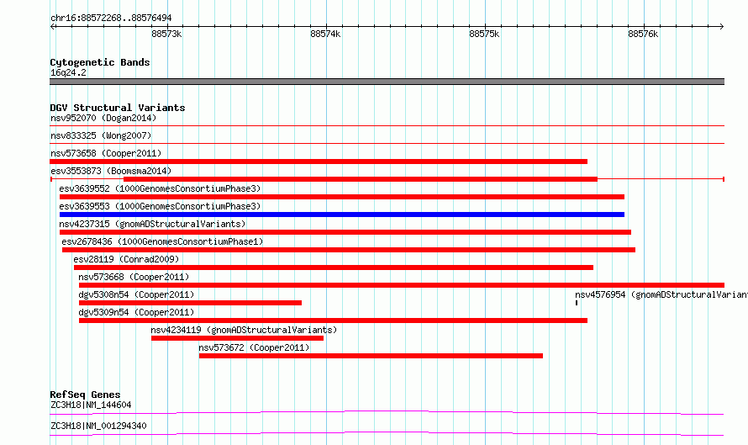The image size is (748, 445).
Task: Click the 16q24.2 cytogenetic band label
Action: pos(68,72)
